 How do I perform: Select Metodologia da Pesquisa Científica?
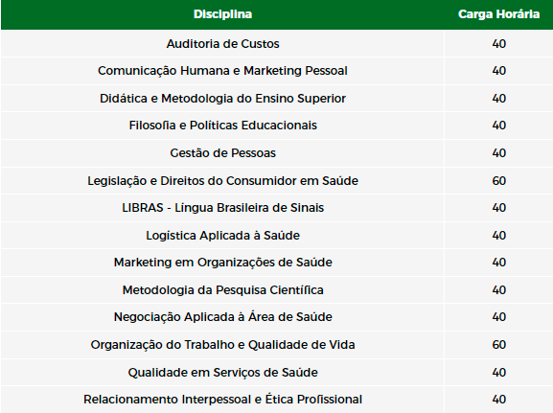(222, 290)
